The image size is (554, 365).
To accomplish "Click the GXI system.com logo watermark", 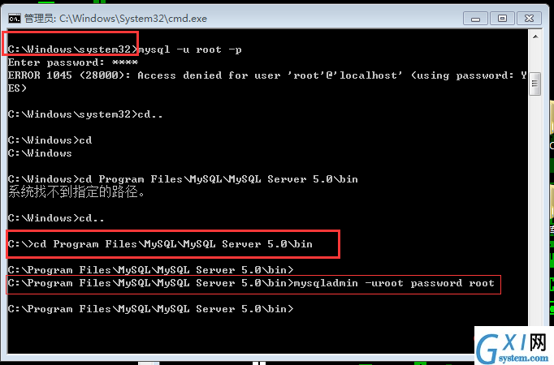I will [x=514, y=346].
